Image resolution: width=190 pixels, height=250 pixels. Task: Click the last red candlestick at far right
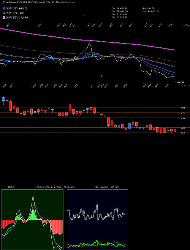pos(175,131)
